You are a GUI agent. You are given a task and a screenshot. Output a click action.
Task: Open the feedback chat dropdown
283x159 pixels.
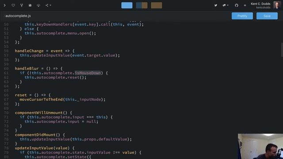tap(226, 5)
